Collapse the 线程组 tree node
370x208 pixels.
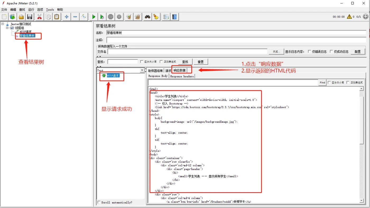point(7,28)
